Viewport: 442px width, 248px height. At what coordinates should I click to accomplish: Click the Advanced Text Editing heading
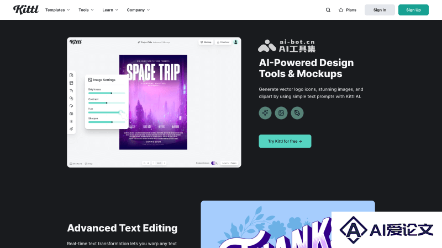(122, 228)
